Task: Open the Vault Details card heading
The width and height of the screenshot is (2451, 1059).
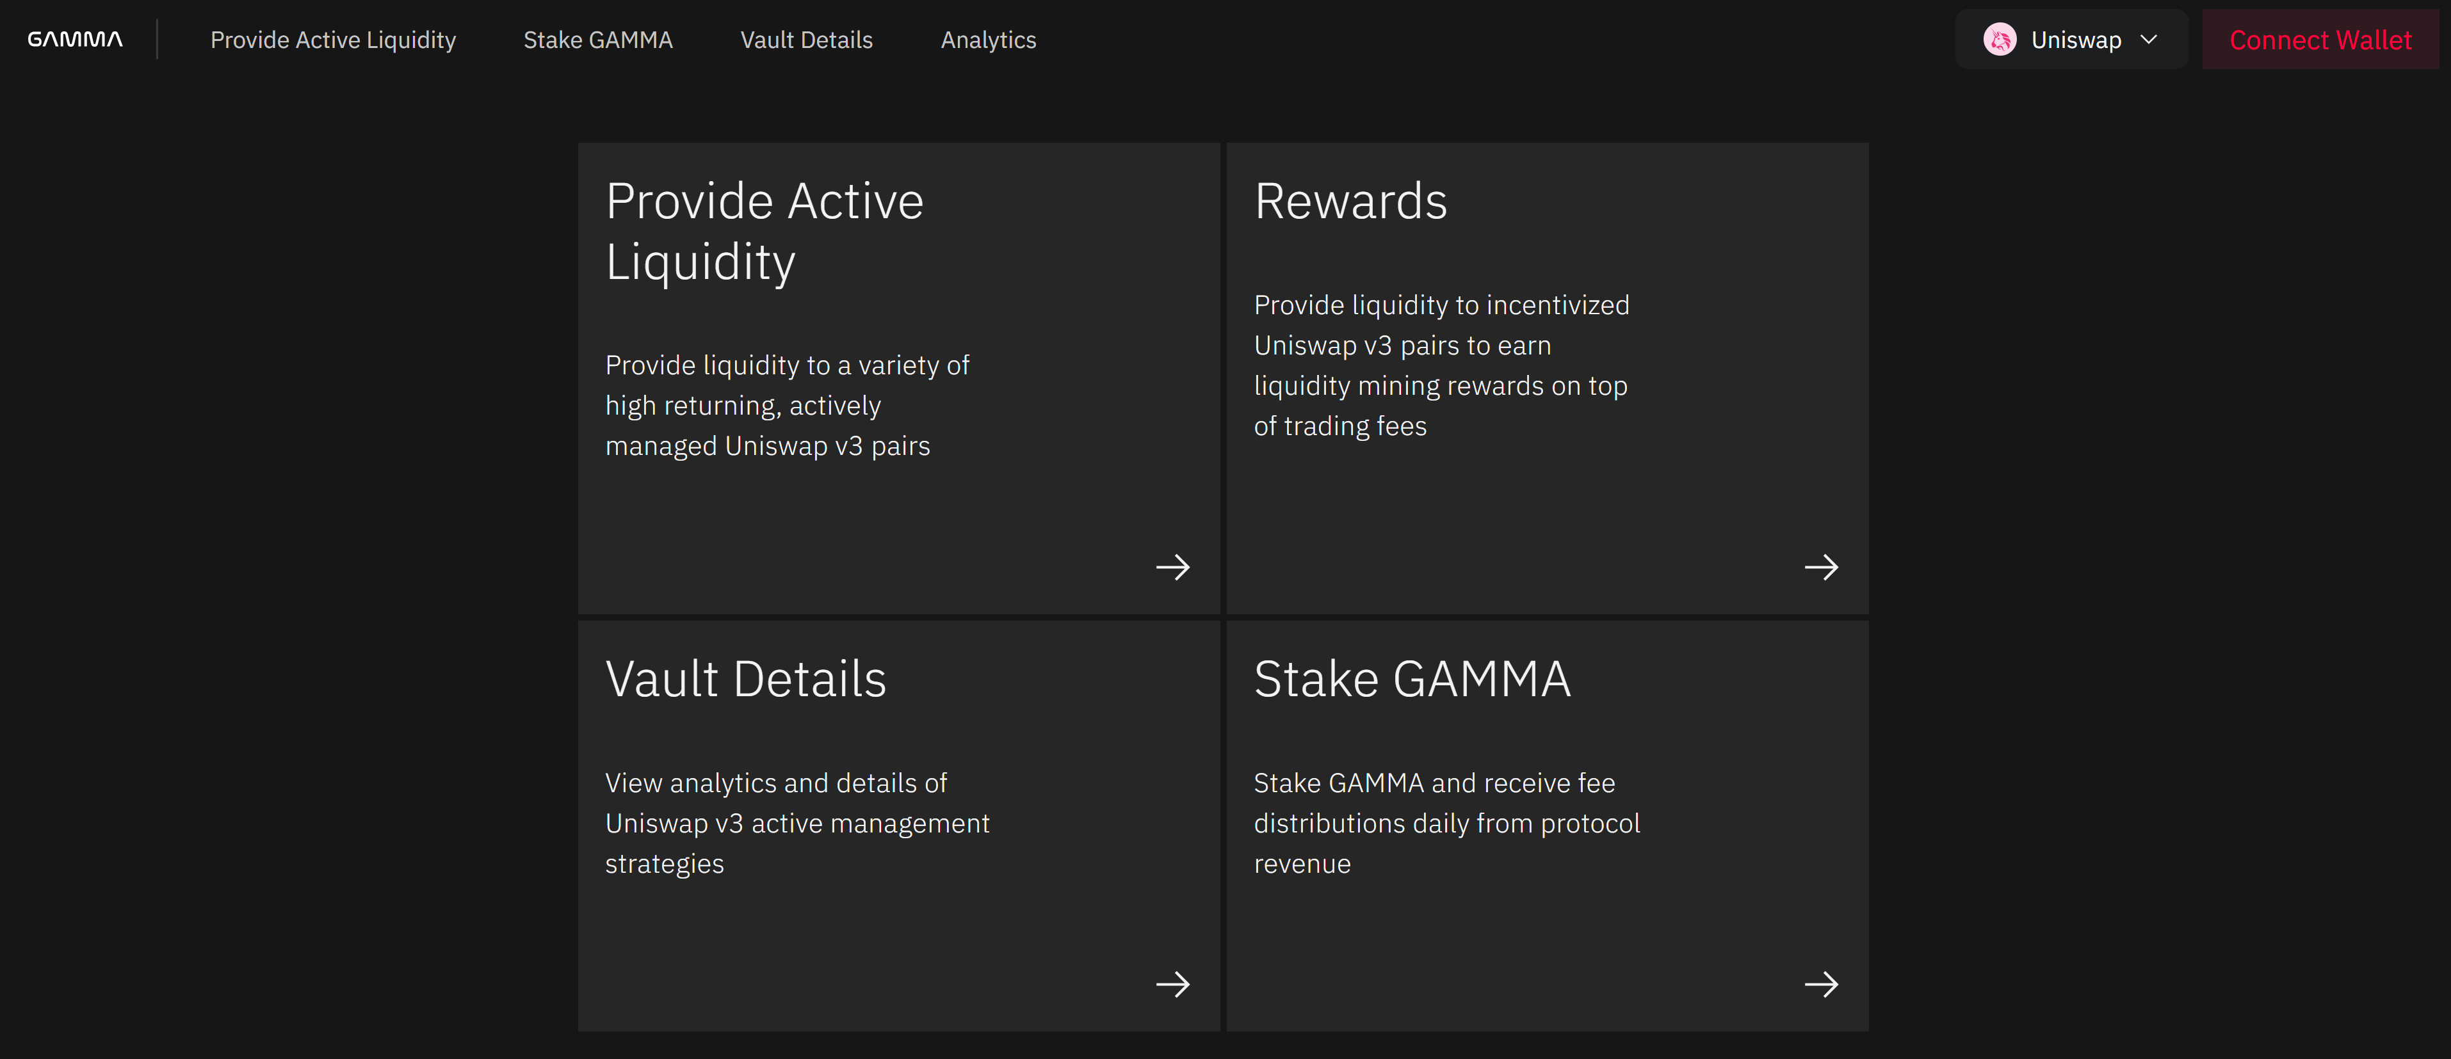Action: pyautogui.click(x=745, y=679)
